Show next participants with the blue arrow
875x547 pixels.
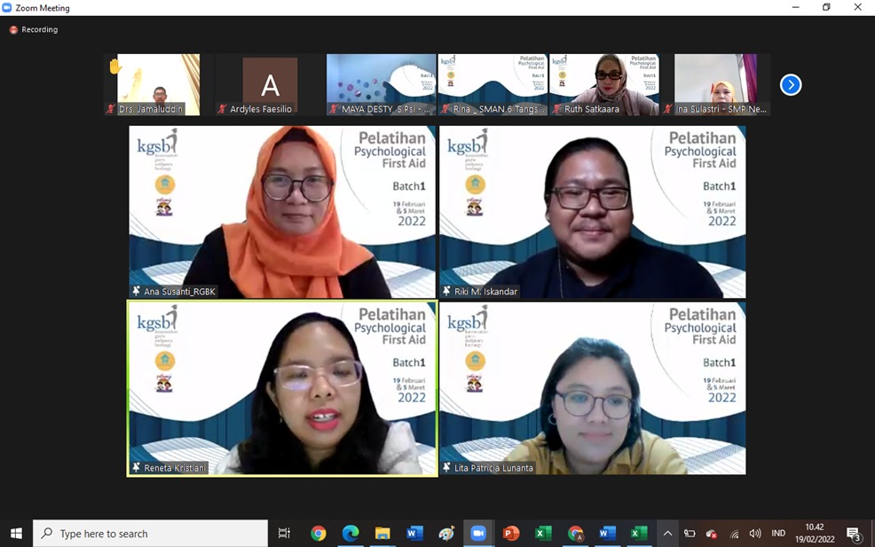[790, 84]
